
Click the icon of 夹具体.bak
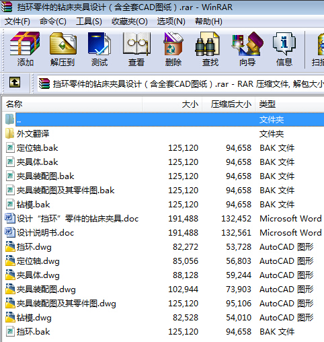10,162
